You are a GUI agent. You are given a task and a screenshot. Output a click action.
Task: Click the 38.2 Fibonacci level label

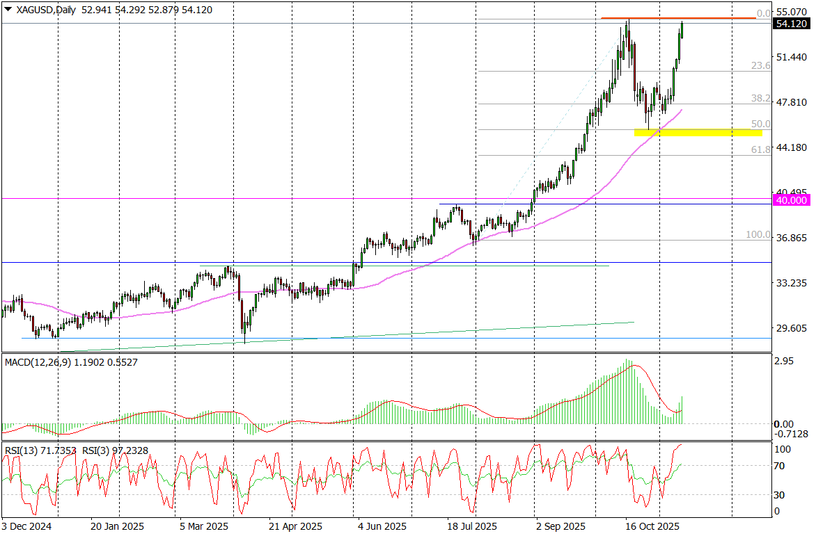point(760,99)
